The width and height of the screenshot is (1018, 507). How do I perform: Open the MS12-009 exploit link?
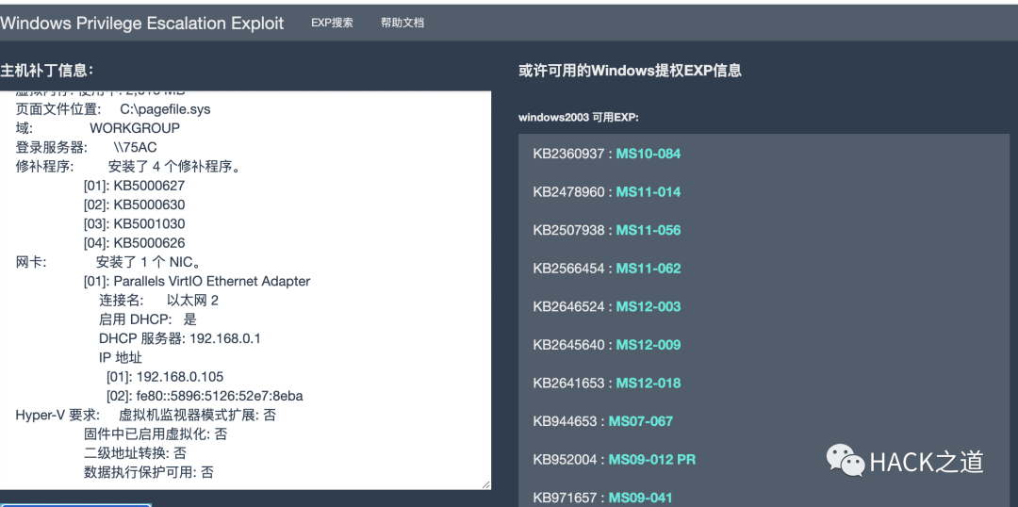click(x=648, y=345)
